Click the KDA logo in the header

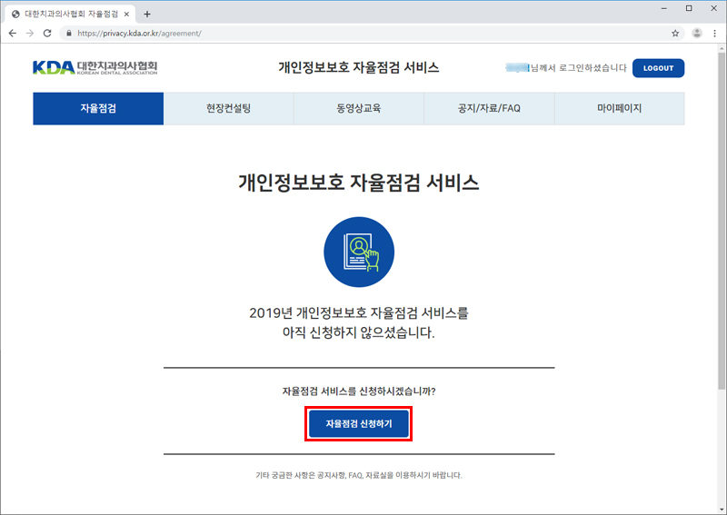pos(95,68)
